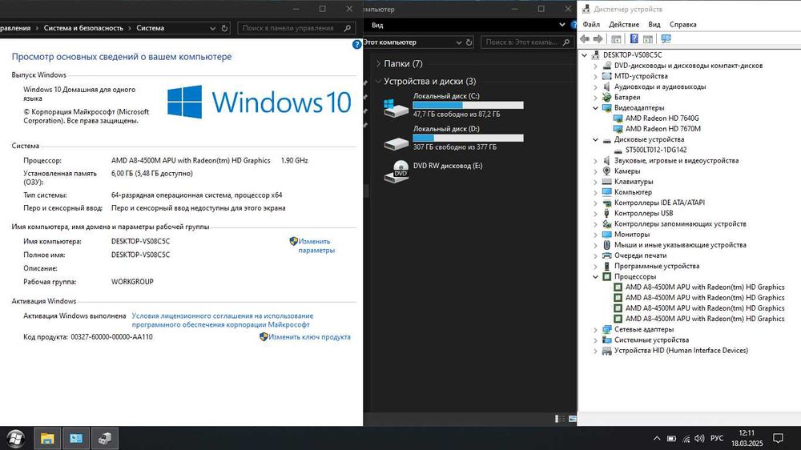The width and height of the screenshot is (801, 450).
Task: Click the blue help icon in System window
Action: point(357,44)
